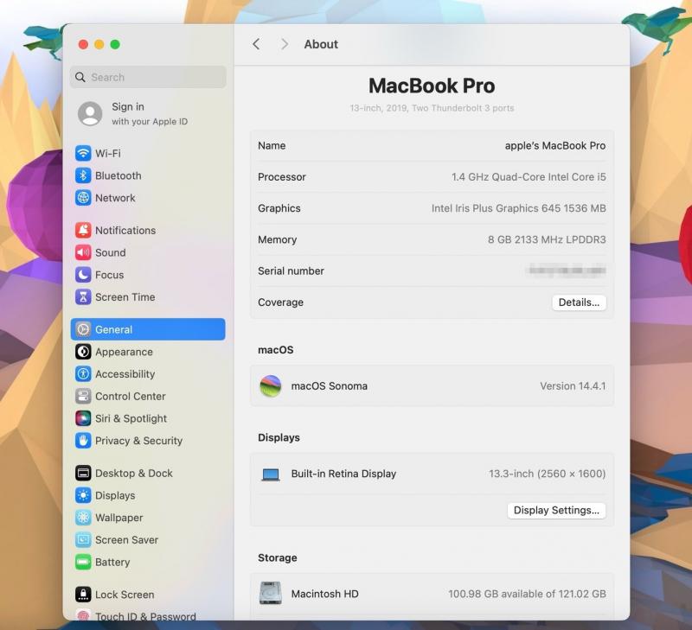Click the Macintosh HD label
This screenshot has height=630, width=692.
pyautogui.click(x=325, y=594)
